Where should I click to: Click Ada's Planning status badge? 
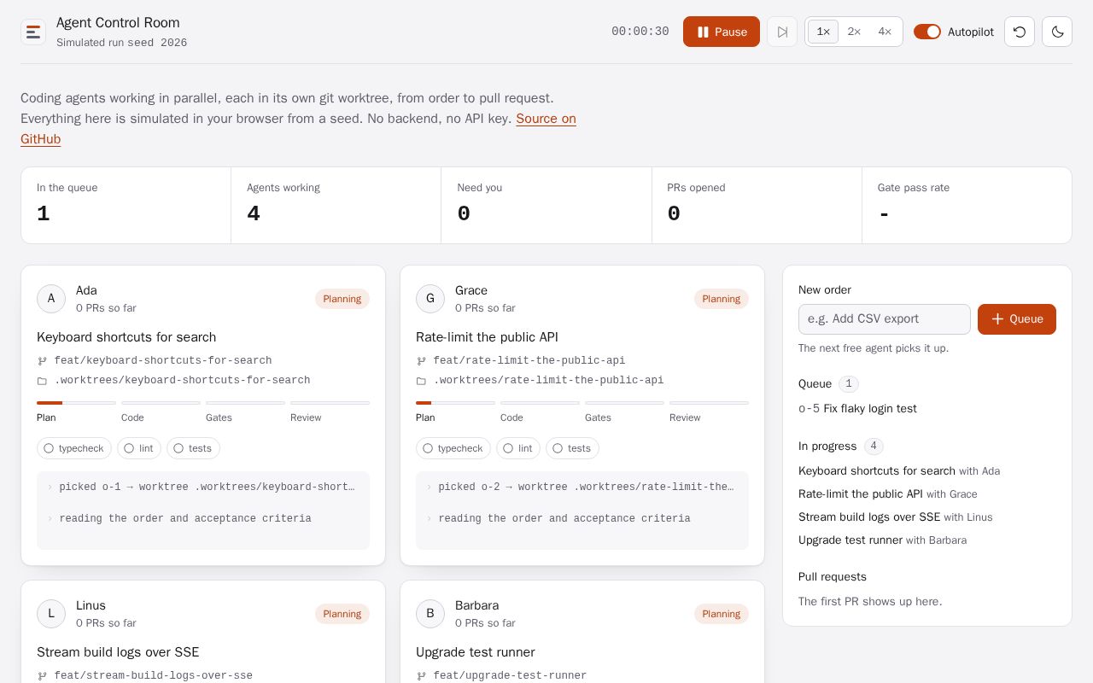pos(342,299)
